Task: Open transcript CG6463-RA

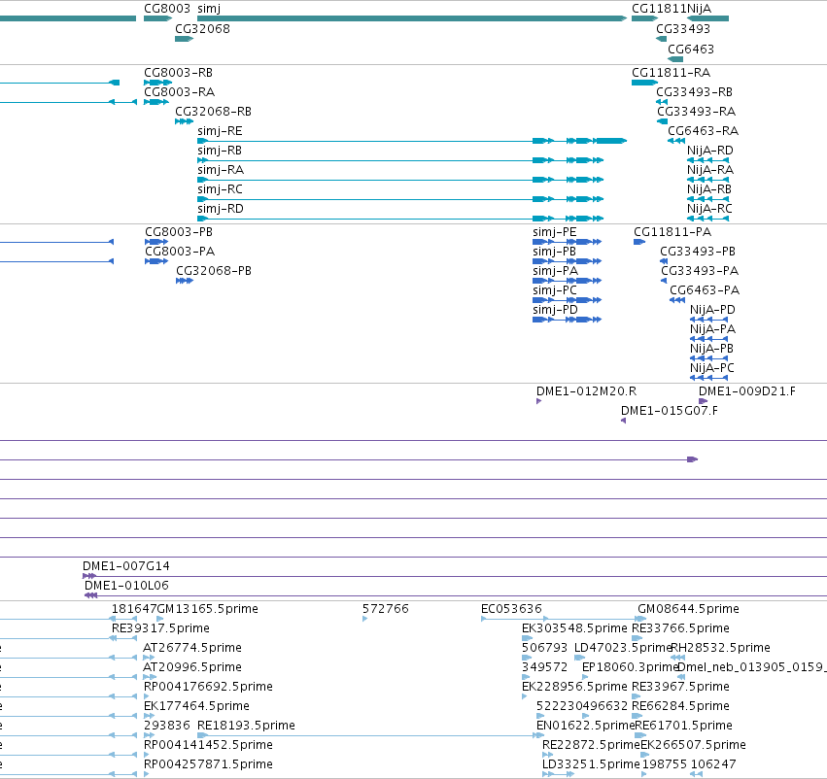Action: 703,131
